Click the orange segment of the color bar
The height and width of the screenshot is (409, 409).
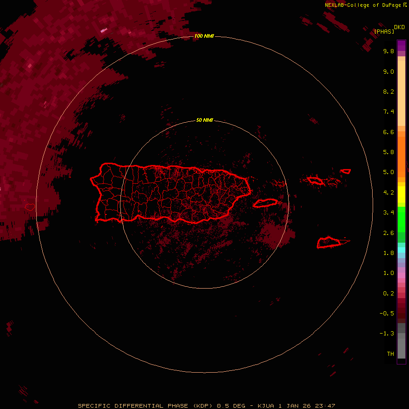401,156
